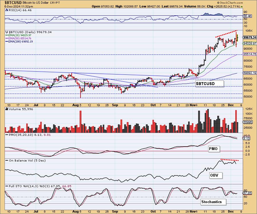
Task: Click the tall red volume bar in early August
Action: click(81, 122)
